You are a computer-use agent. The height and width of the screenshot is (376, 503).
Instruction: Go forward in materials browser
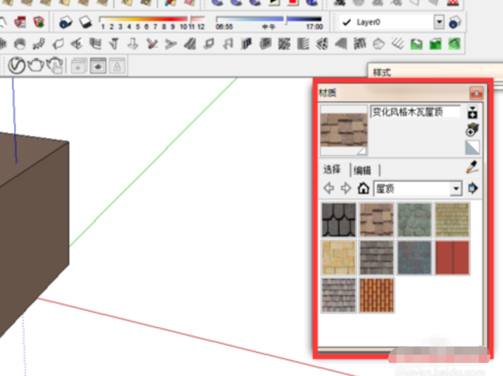tap(346, 188)
